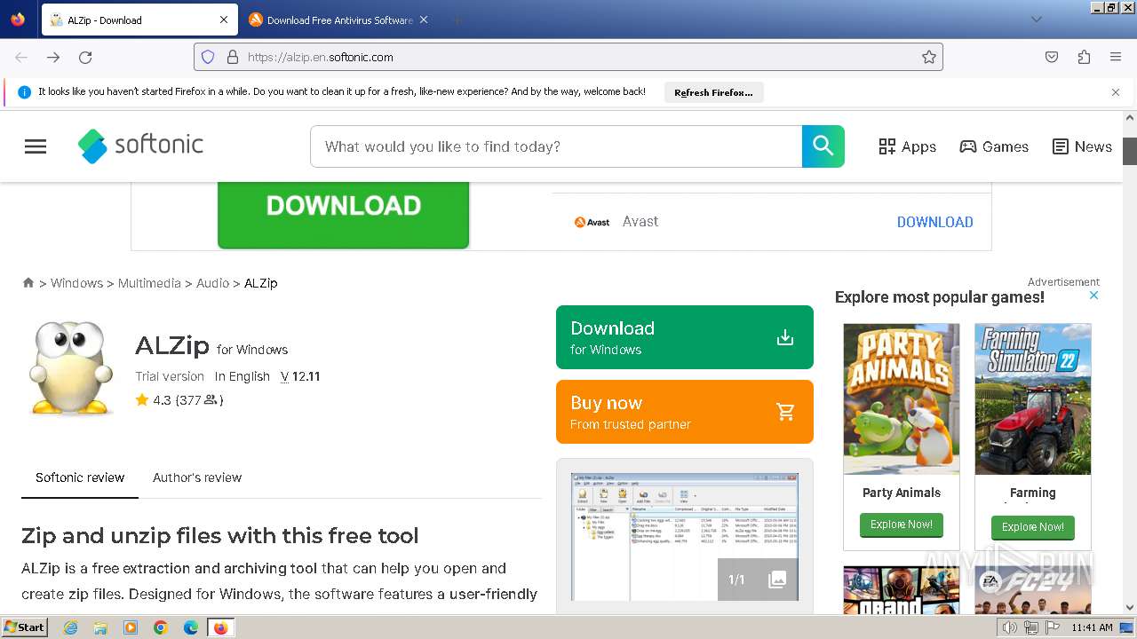This screenshot has height=639, width=1137.
Task: Open Audio breadcrumb link
Action: pyautogui.click(x=212, y=283)
